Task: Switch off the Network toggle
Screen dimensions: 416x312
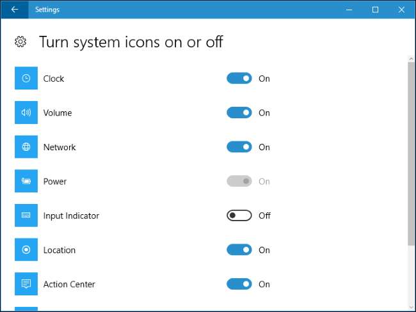Action: [239, 147]
